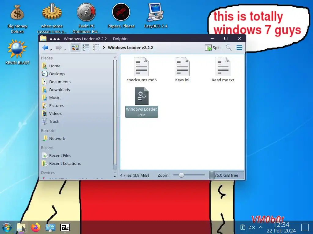
Task: Minimize the Dolphin window
Action: coord(212,38)
